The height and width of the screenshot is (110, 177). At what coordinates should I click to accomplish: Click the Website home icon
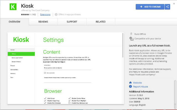pos(130,82)
